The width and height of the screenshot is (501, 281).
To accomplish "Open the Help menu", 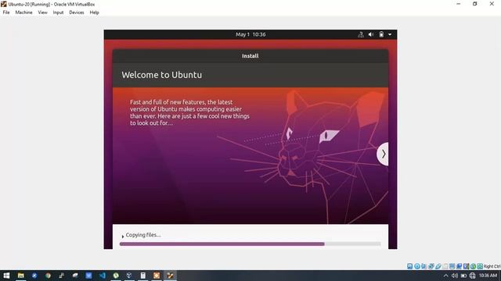I will coord(94,12).
